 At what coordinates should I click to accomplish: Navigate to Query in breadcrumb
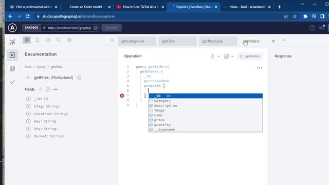point(41,67)
